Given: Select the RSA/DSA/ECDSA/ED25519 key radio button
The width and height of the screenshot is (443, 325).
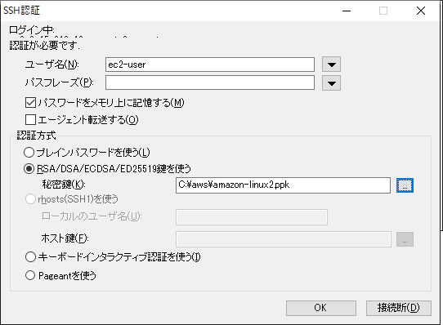Looking at the screenshot, I should click(x=29, y=169).
